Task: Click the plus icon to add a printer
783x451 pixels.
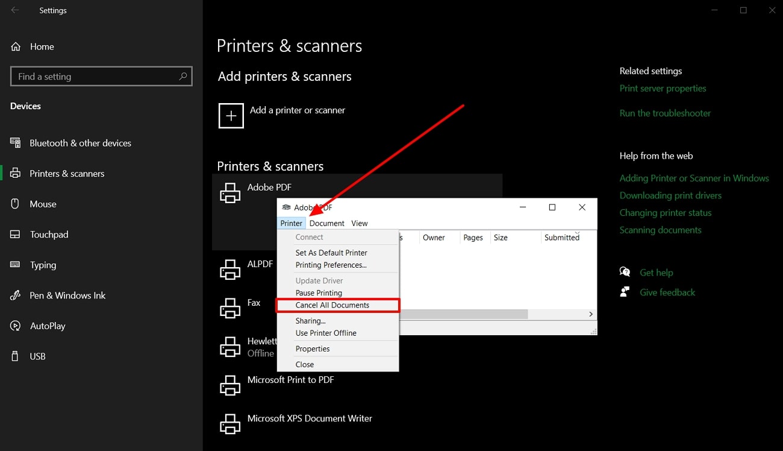Action: [231, 116]
